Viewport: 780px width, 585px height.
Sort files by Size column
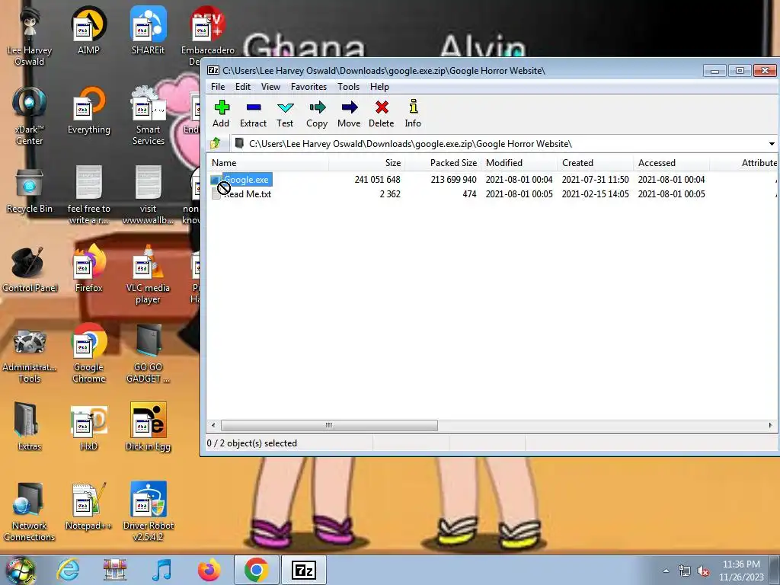coord(366,163)
